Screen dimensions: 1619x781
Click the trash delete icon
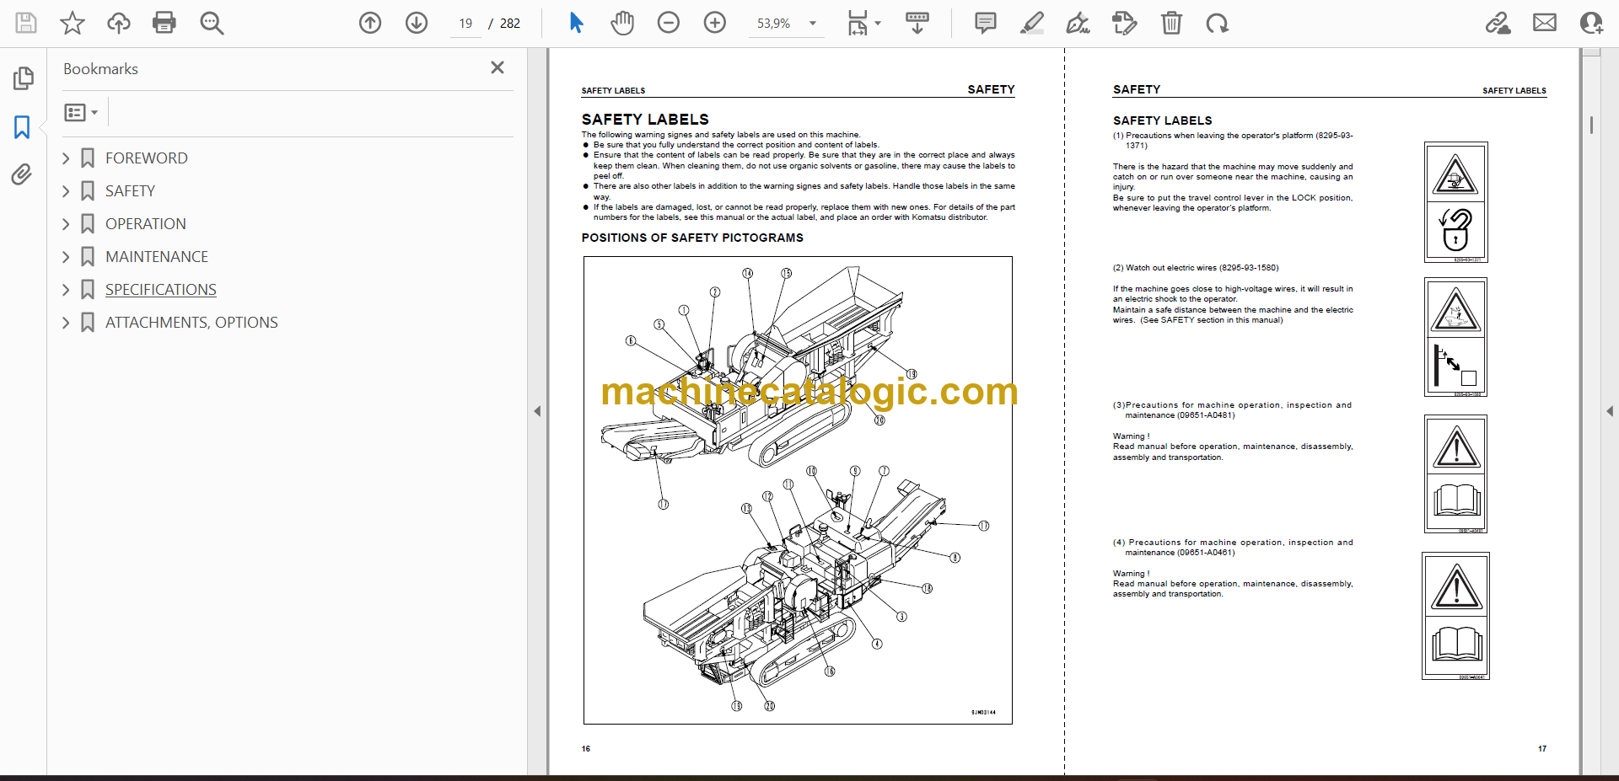1171,23
